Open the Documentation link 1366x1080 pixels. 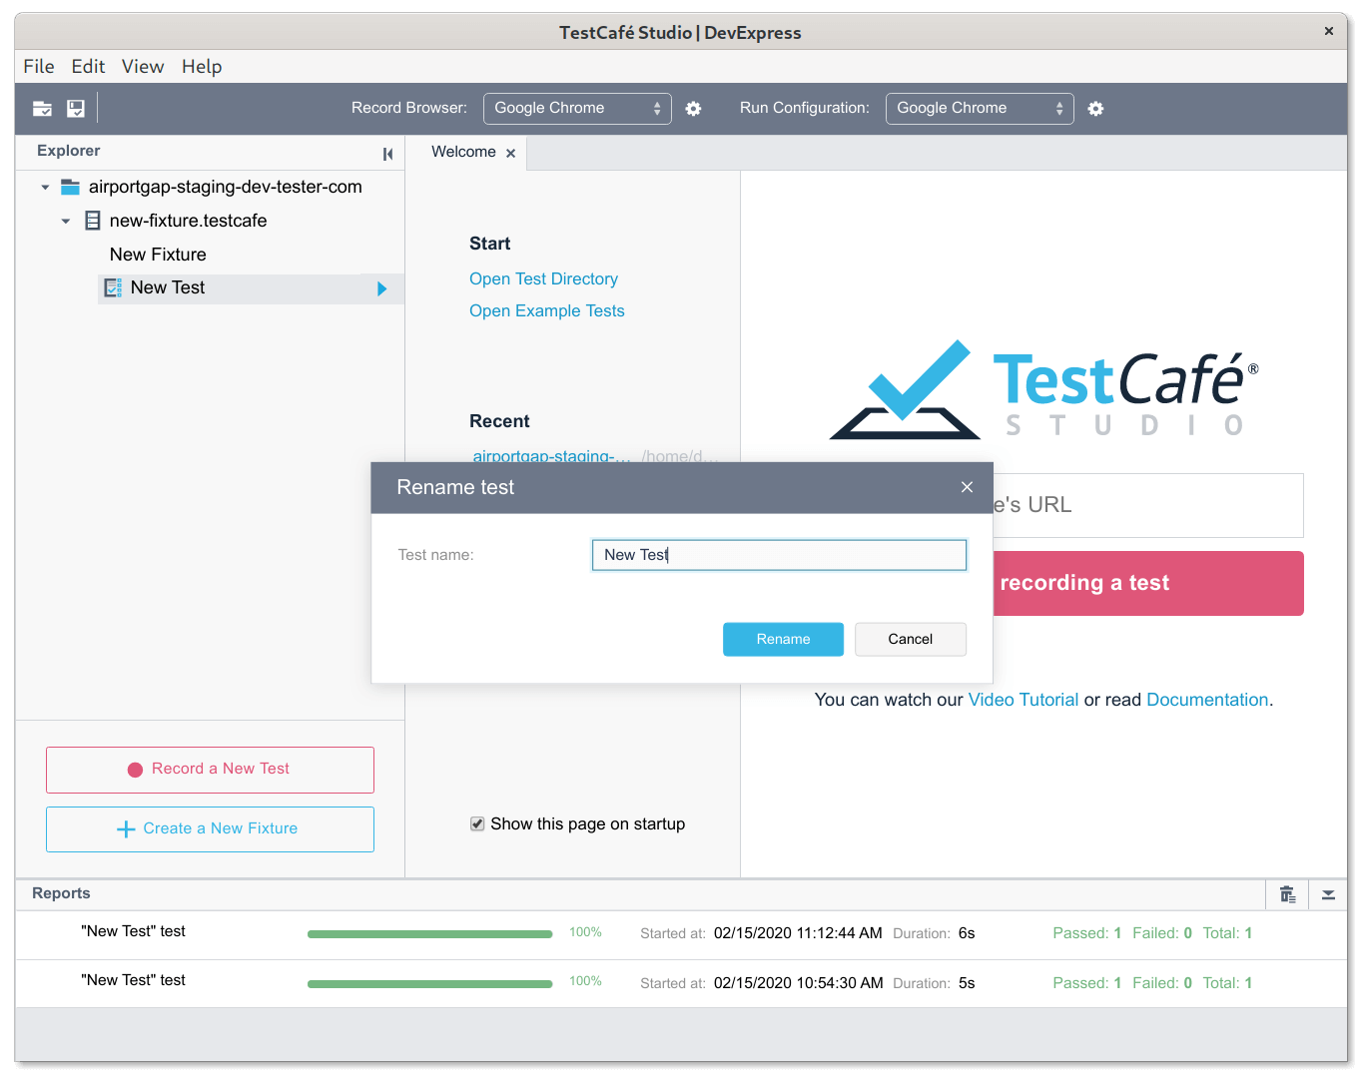click(x=1207, y=700)
